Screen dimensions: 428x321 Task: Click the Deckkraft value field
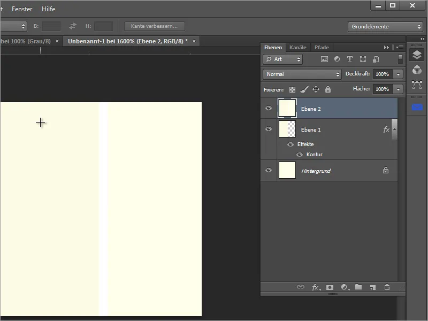pyautogui.click(x=383, y=74)
